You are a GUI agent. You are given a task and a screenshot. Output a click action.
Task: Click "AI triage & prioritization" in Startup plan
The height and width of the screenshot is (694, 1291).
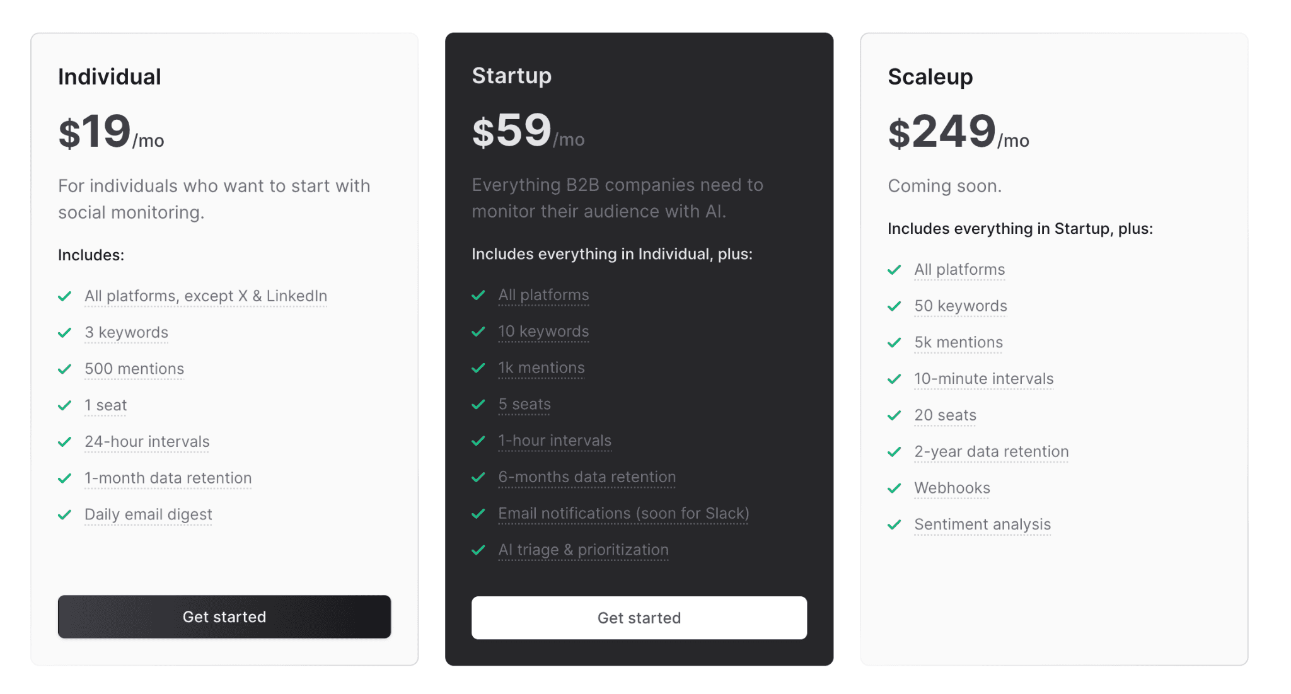pyautogui.click(x=583, y=550)
